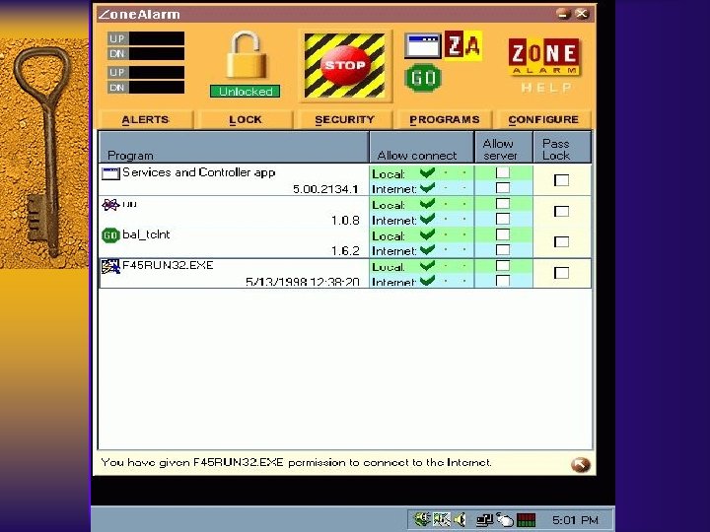Image resolution: width=710 pixels, height=532 pixels.
Task: Click the GO icon beside bal_tclnt
Action: point(110,235)
